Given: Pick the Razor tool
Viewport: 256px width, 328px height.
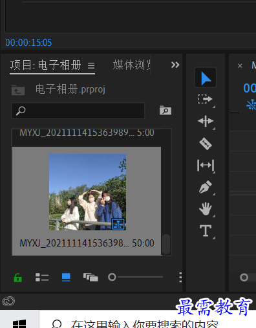Looking at the screenshot, I should [206, 144].
